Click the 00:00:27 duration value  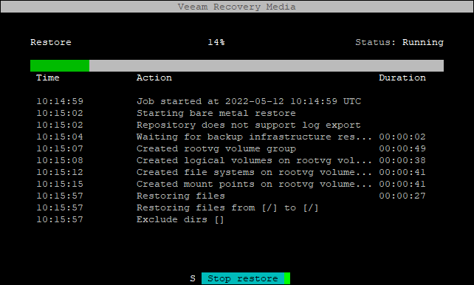click(402, 196)
